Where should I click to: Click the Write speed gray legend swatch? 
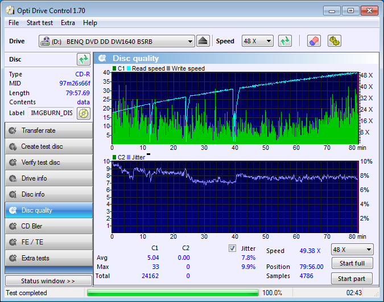point(168,68)
